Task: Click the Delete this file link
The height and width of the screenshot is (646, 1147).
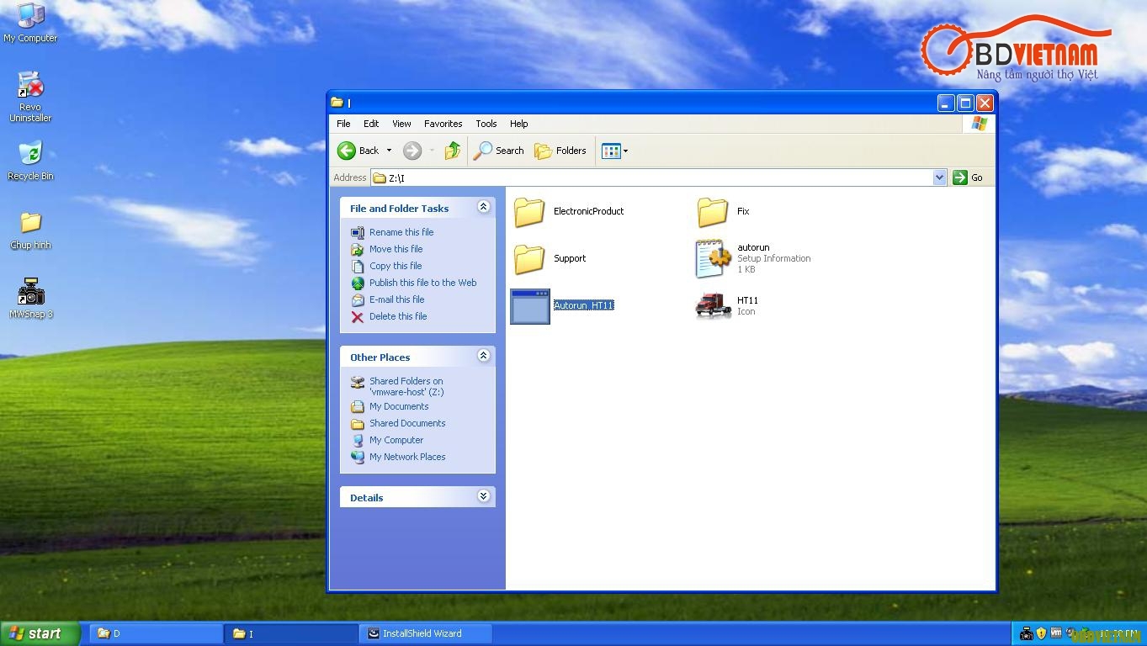Action: tap(397, 316)
